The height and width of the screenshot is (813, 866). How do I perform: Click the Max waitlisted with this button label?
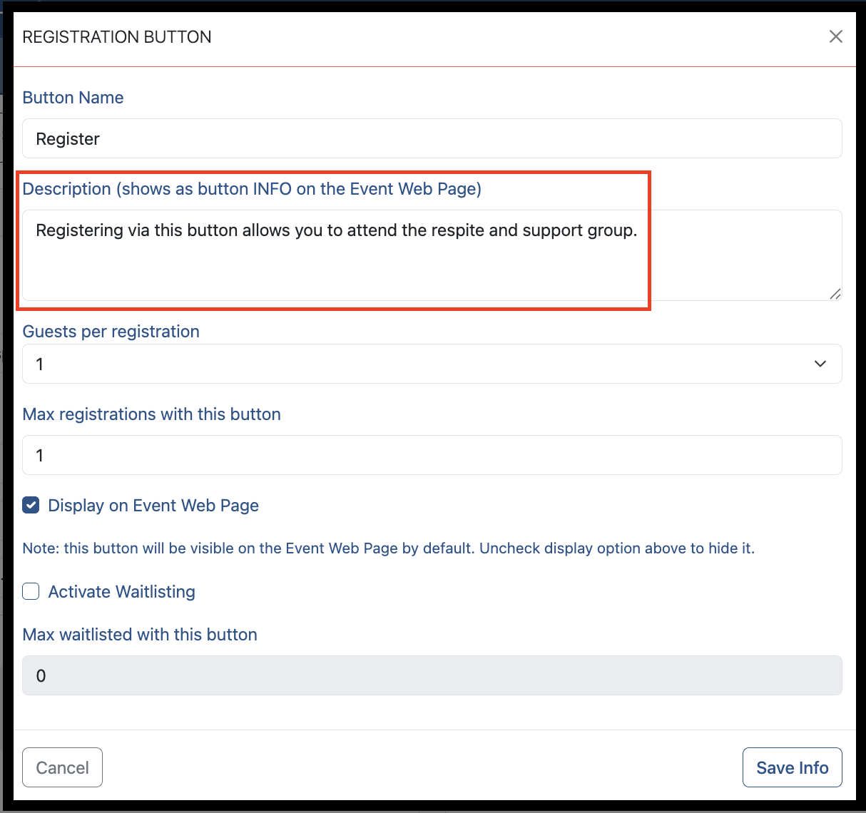pos(140,635)
